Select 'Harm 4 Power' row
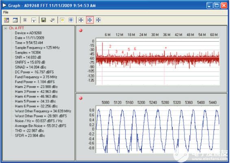This screenshot has width=230, height=163. [36, 97]
